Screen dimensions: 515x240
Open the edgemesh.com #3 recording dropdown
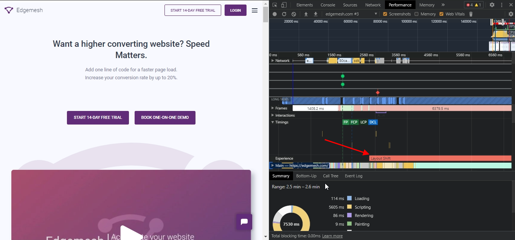(351, 14)
